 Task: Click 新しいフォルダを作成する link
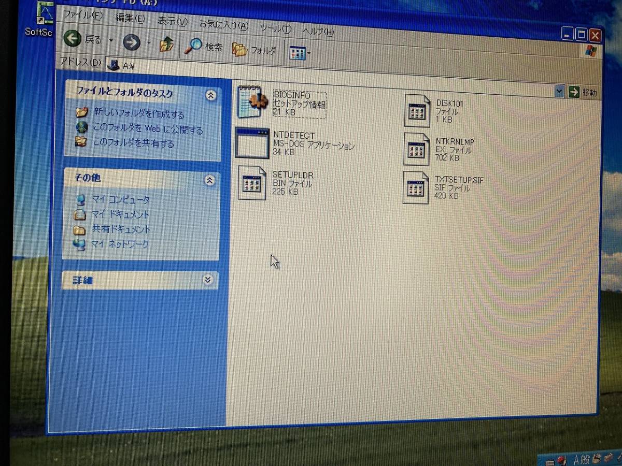point(139,114)
